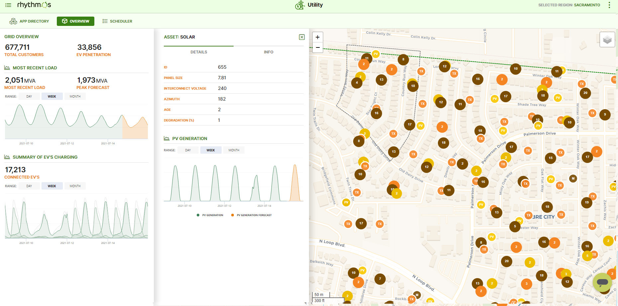Set EV charging range to Day
This screenshot has height=306, width=618.
coord(29,186)
